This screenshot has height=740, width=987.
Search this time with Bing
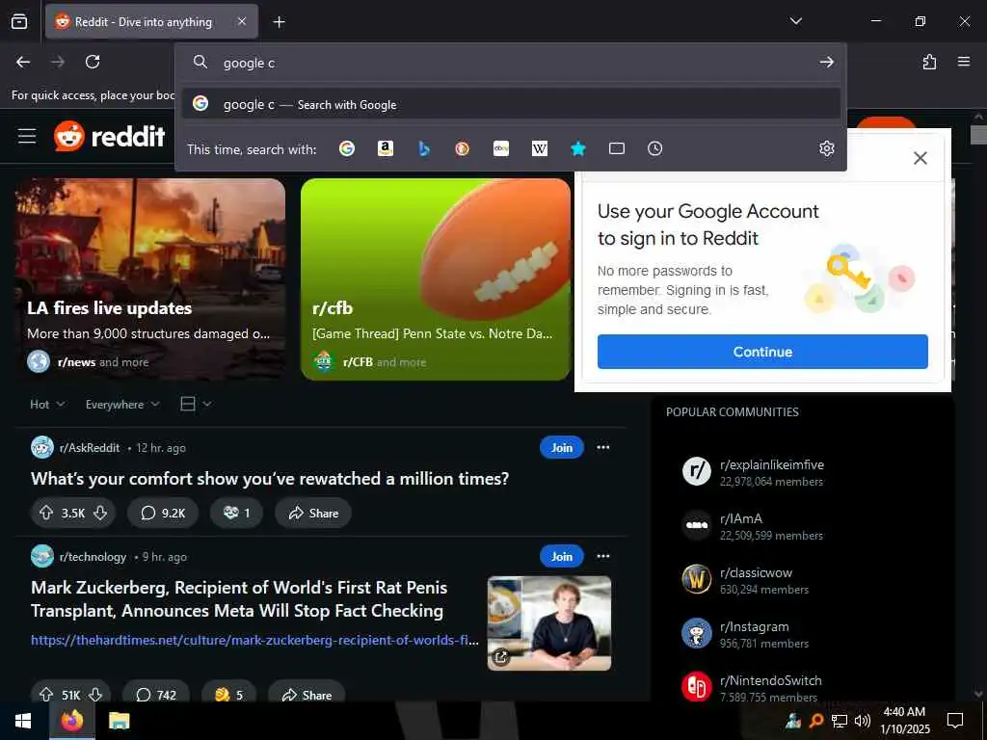point(424,148)
